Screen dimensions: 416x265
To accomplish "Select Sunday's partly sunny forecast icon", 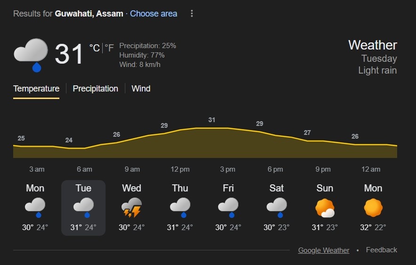I will [325, 207].
